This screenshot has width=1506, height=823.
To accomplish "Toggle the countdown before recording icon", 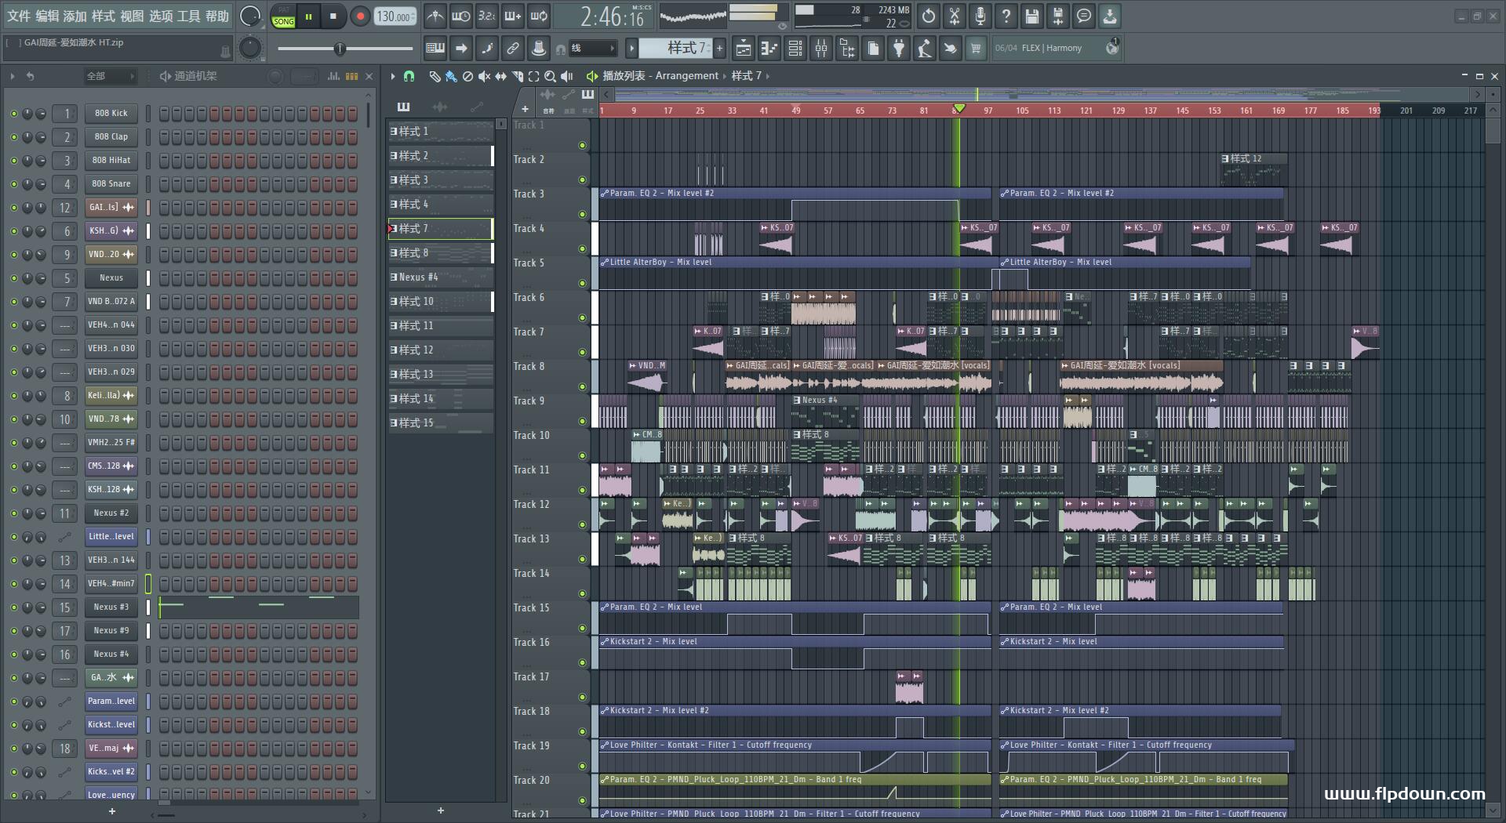I will tap(487, 16).
